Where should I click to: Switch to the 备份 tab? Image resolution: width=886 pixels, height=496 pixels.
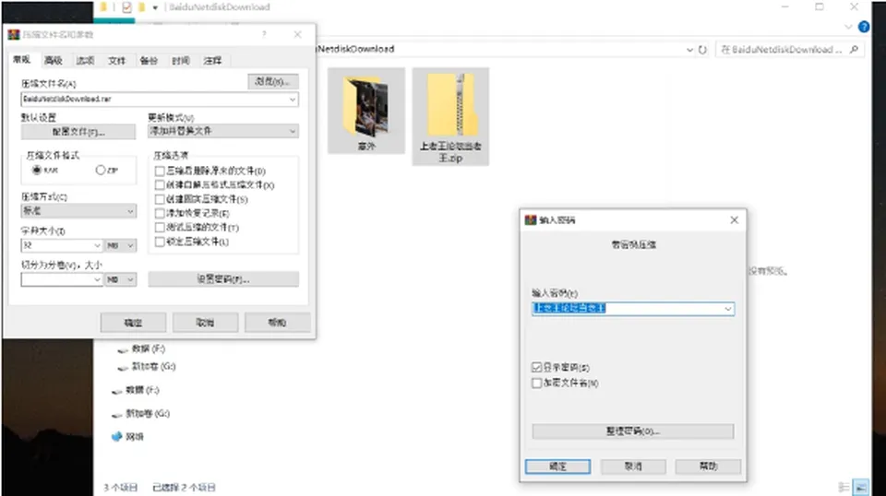coord(149,60)
